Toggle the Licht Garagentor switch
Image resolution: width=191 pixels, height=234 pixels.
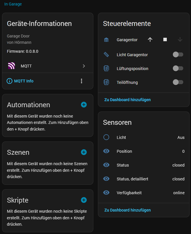[178, 54]
